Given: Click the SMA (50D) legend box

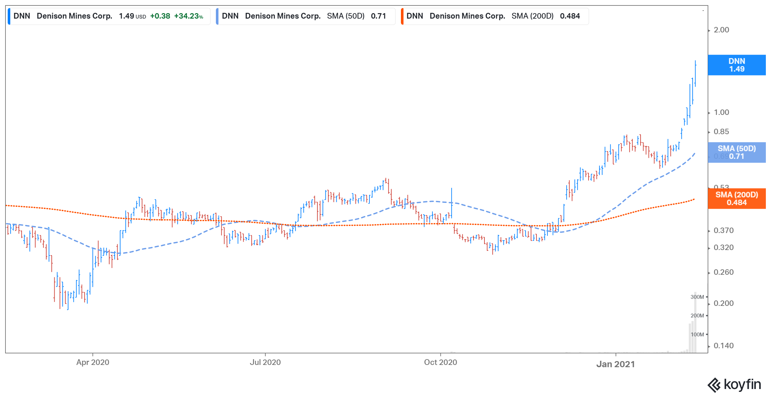Looking at the screenshot, I should (x=306, y=16).
